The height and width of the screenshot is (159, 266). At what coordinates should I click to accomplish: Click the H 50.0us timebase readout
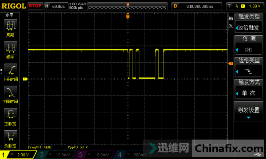pyautogui.click(x=56, y=6)
